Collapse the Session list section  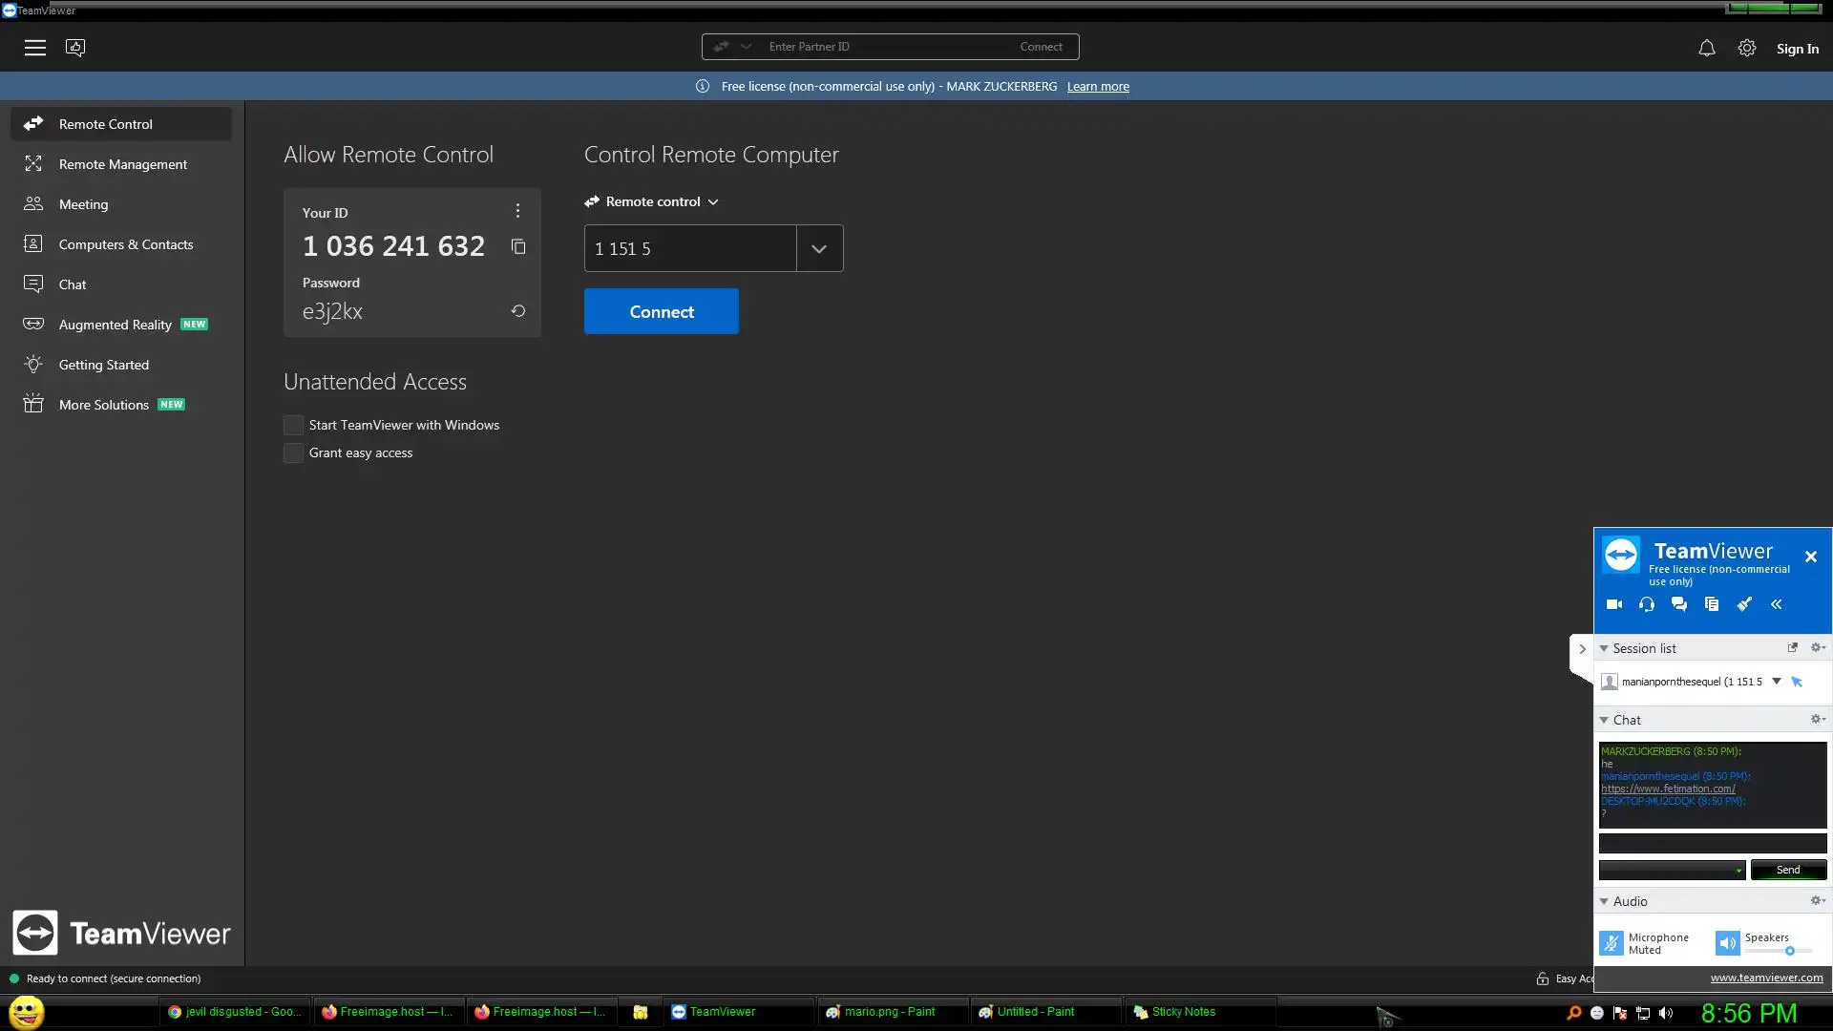pos(1604,648)
